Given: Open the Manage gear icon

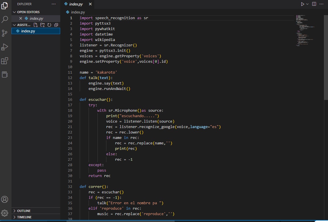Looking at the screenshot, I should (5, 213).
